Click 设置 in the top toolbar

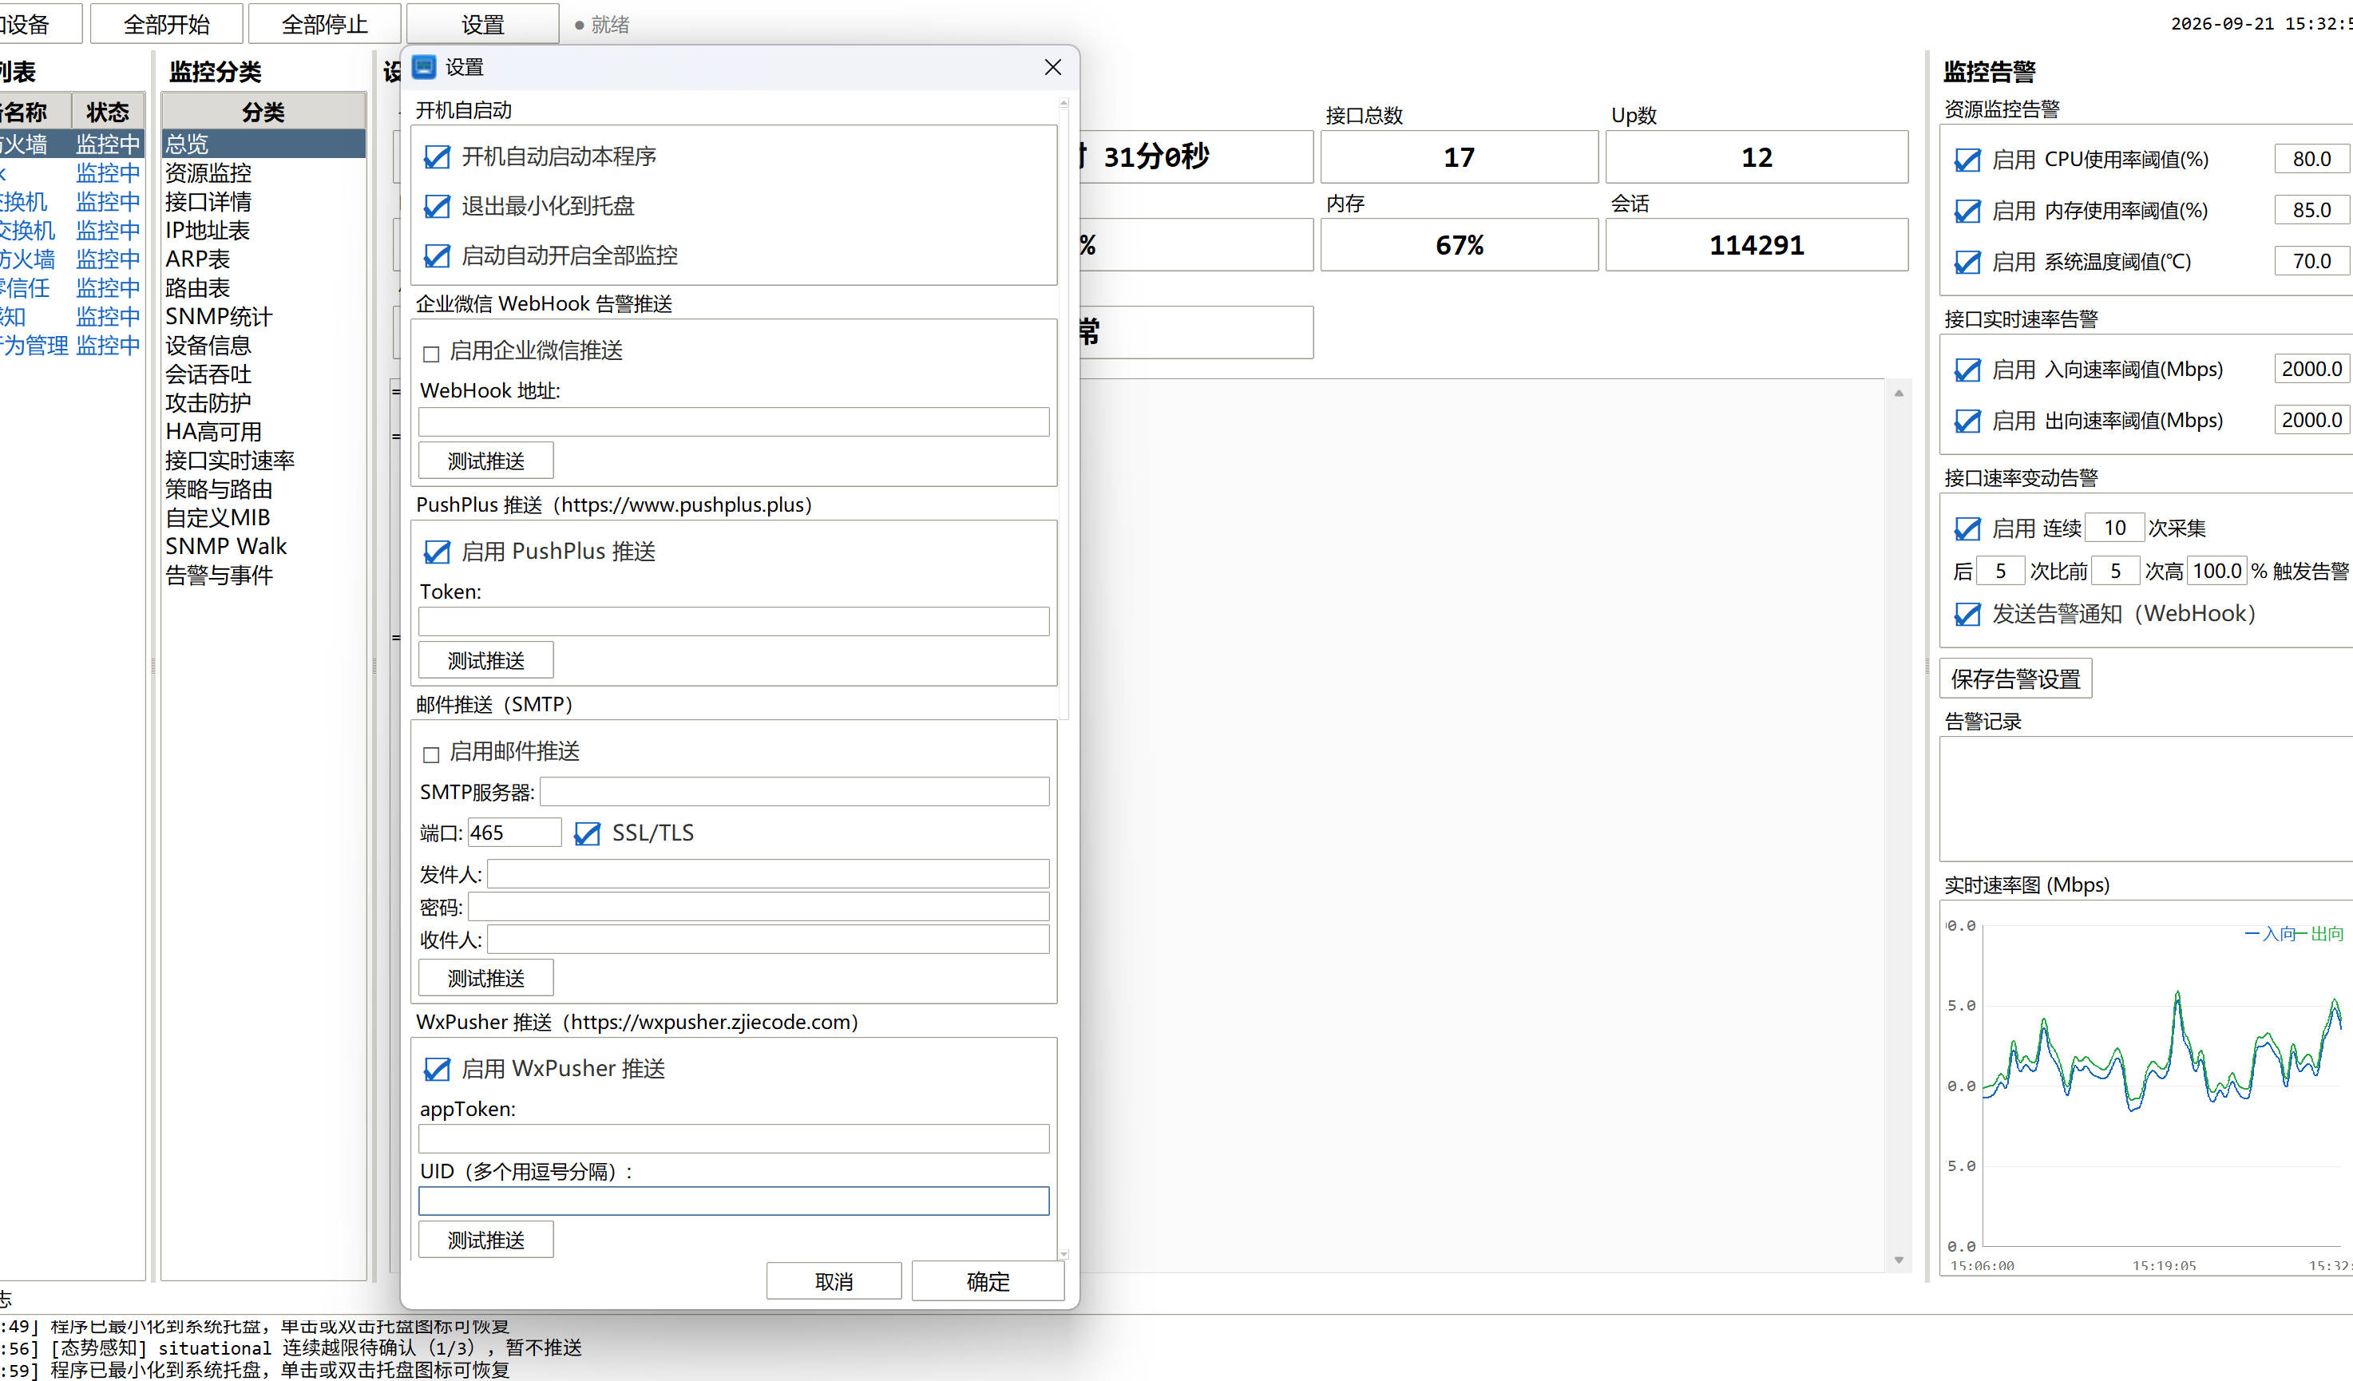[x=483, y=23]
